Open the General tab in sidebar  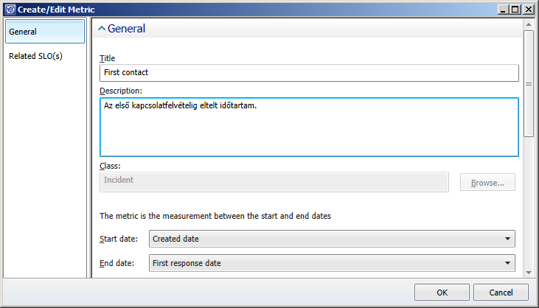[x=45, y=32]
